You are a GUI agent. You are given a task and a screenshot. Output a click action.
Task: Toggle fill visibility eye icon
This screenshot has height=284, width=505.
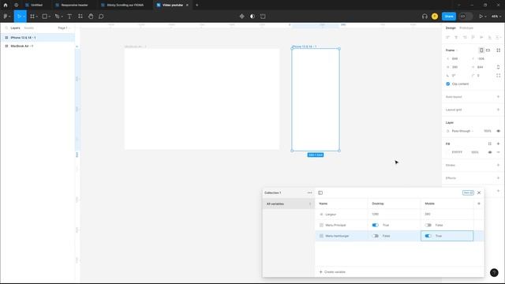pyautogui.click(x=490, y=152)
